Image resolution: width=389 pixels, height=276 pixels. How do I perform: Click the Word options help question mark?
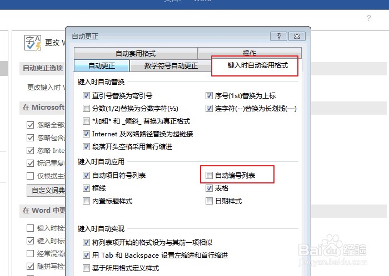(x=368, y=18)
